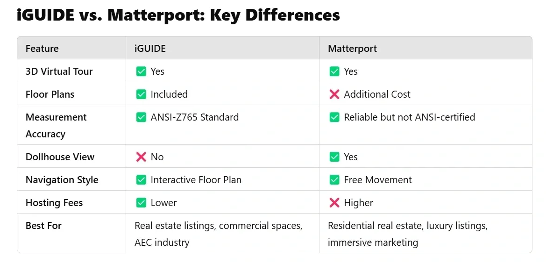546x264 pixels.
Task: Click the green check by Reliable but not ANSI-certified
Action: coord(334,117)
